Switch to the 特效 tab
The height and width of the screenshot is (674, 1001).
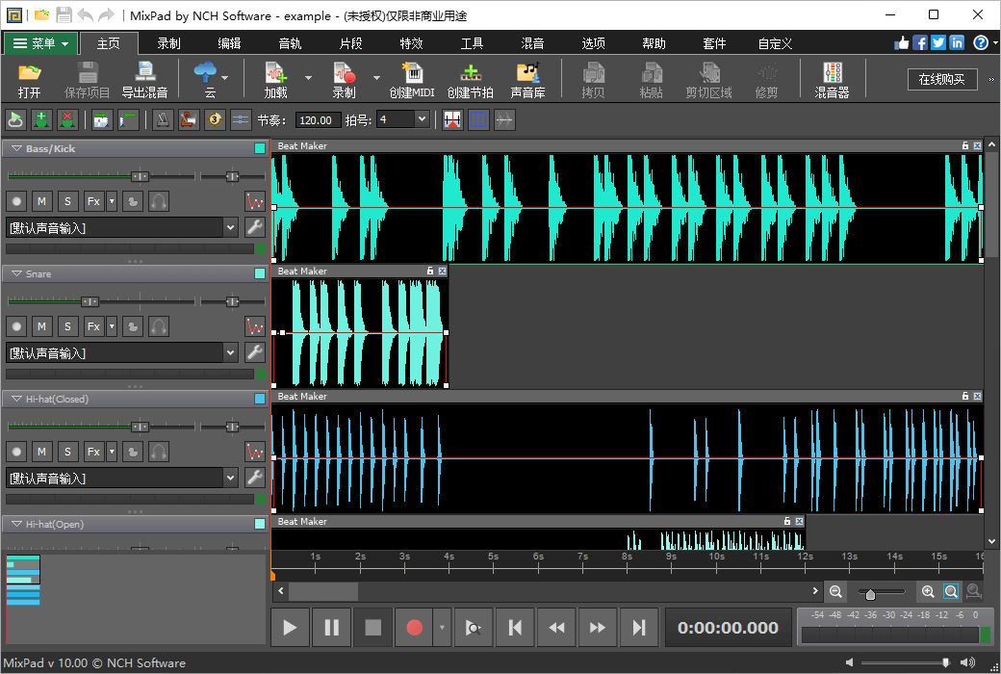tap(411, 43)
